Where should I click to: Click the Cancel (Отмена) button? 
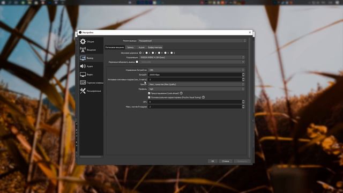pyautogui.click(x=226, y=161)
